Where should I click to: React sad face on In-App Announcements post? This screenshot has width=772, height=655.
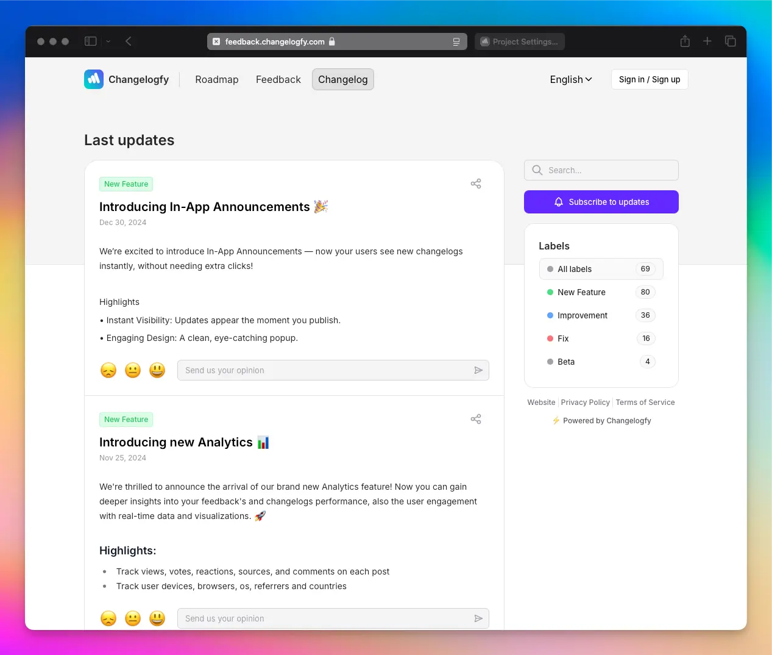(x=108, y=370)
